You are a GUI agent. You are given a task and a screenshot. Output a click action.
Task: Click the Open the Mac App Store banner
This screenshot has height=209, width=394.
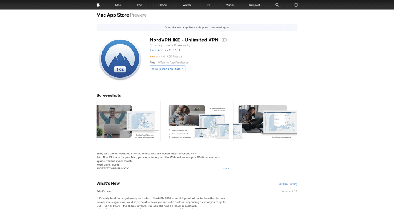point(197,27)
